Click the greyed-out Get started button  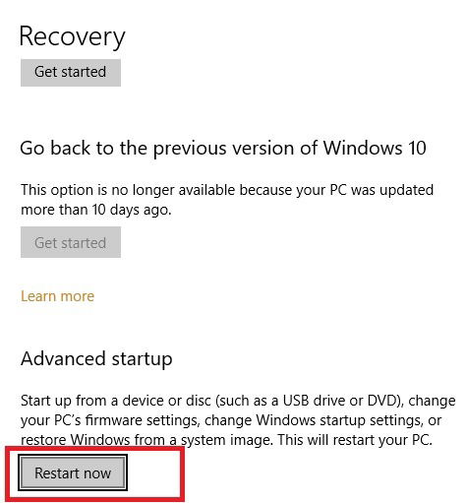(71, 242)
